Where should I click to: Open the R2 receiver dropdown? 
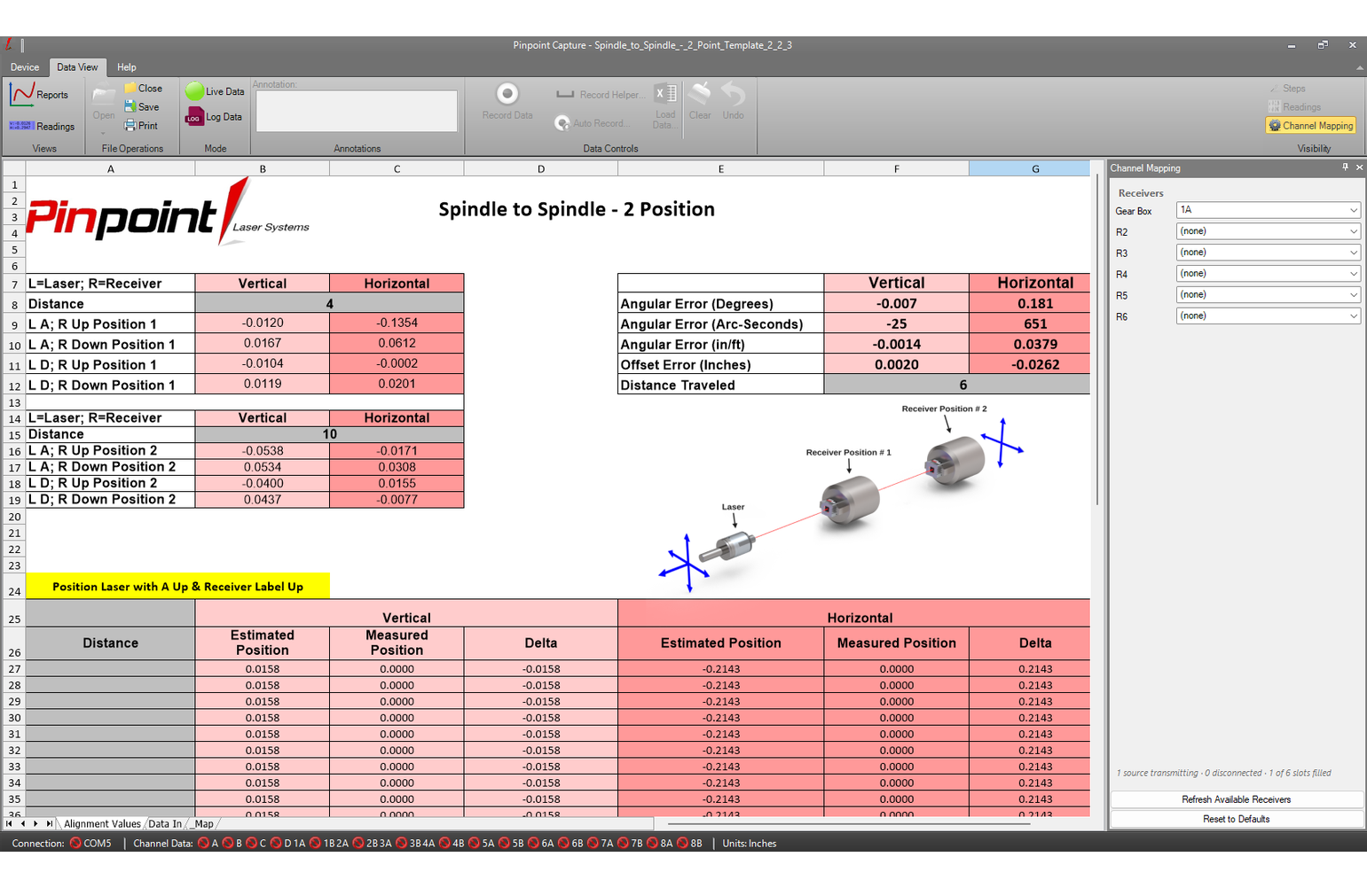[x=1268, y=231]
